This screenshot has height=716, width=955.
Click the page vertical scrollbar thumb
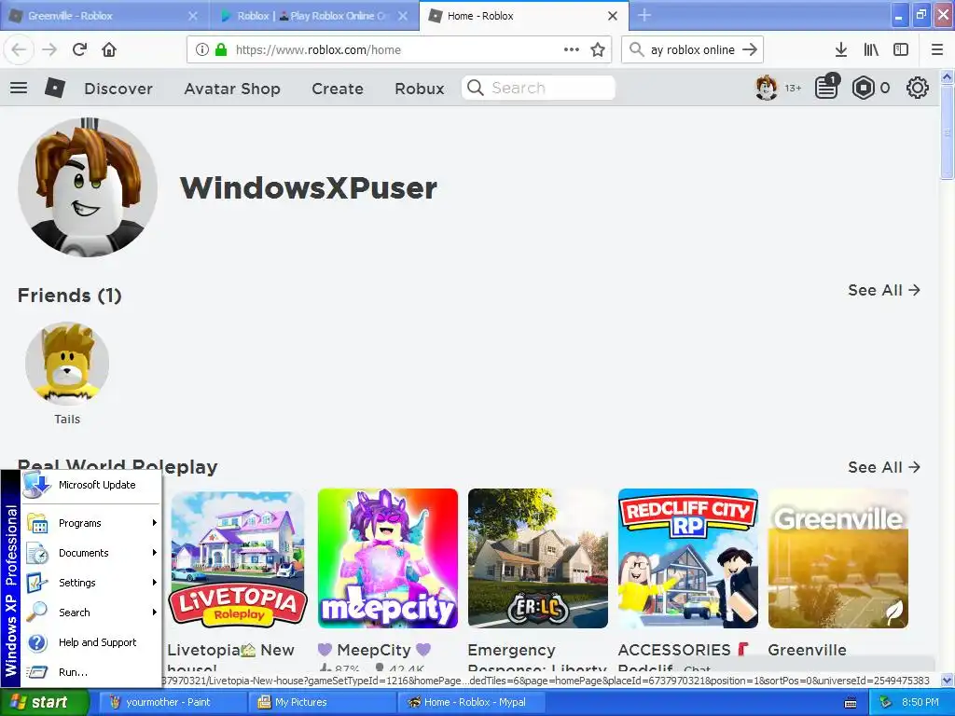948,132
